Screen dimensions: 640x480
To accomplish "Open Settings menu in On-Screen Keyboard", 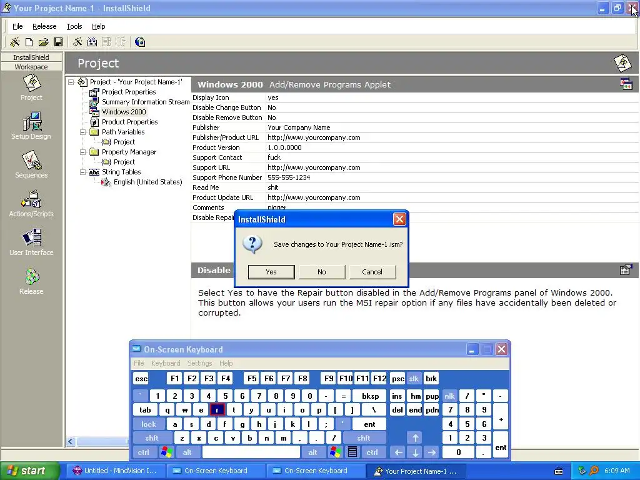I will coord(199,363).
